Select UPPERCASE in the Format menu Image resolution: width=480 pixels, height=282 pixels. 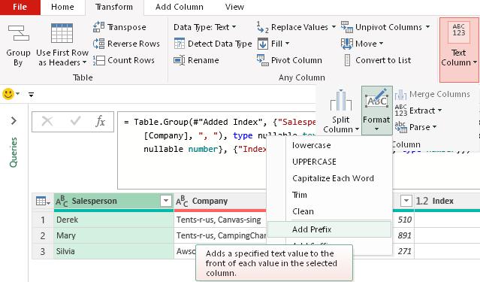tap(314, 162)
